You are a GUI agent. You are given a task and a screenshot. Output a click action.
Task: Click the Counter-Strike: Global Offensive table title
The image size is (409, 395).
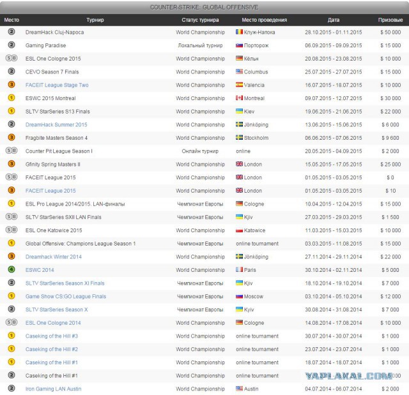click(204, 8)
